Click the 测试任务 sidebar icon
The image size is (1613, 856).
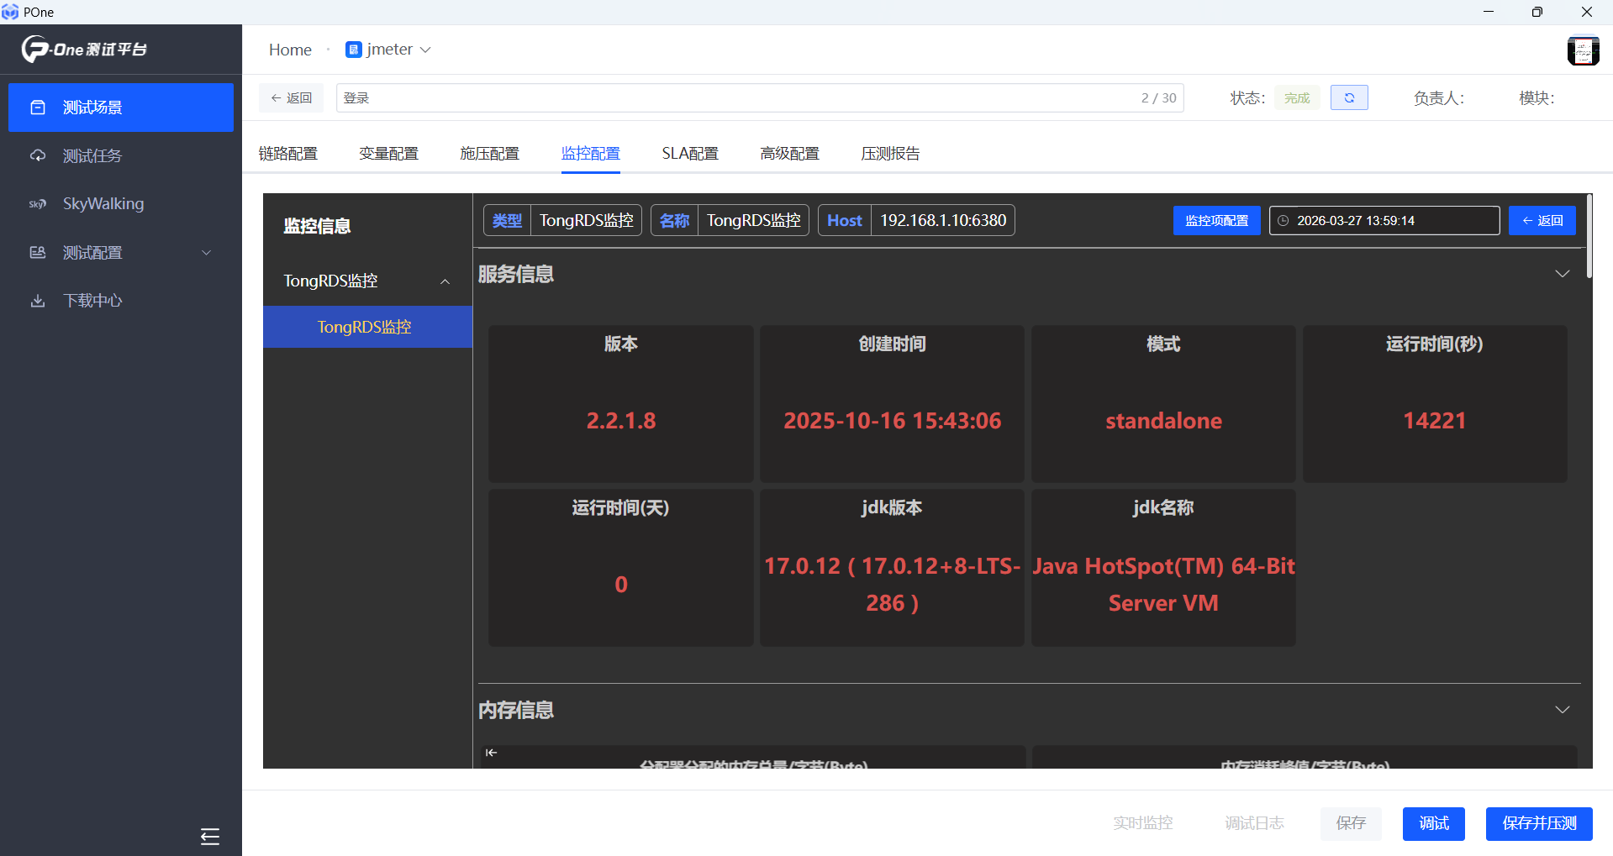tap(38, 156)
